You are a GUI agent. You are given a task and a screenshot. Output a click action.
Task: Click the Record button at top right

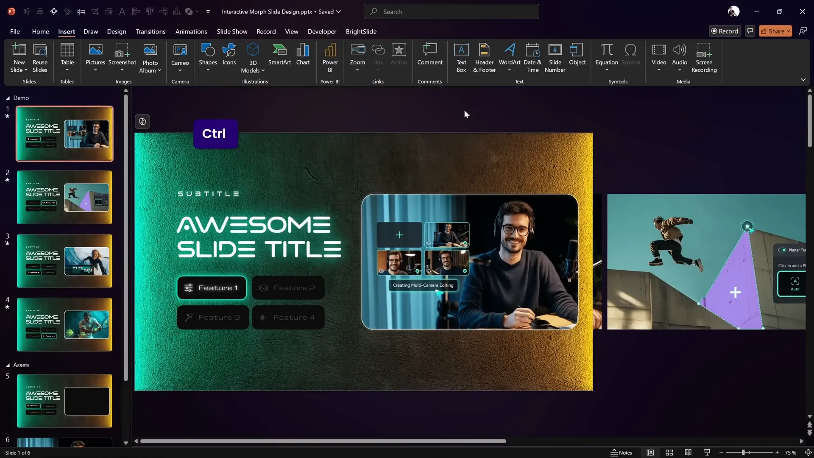pyautogui.click(x=725, y=31)
